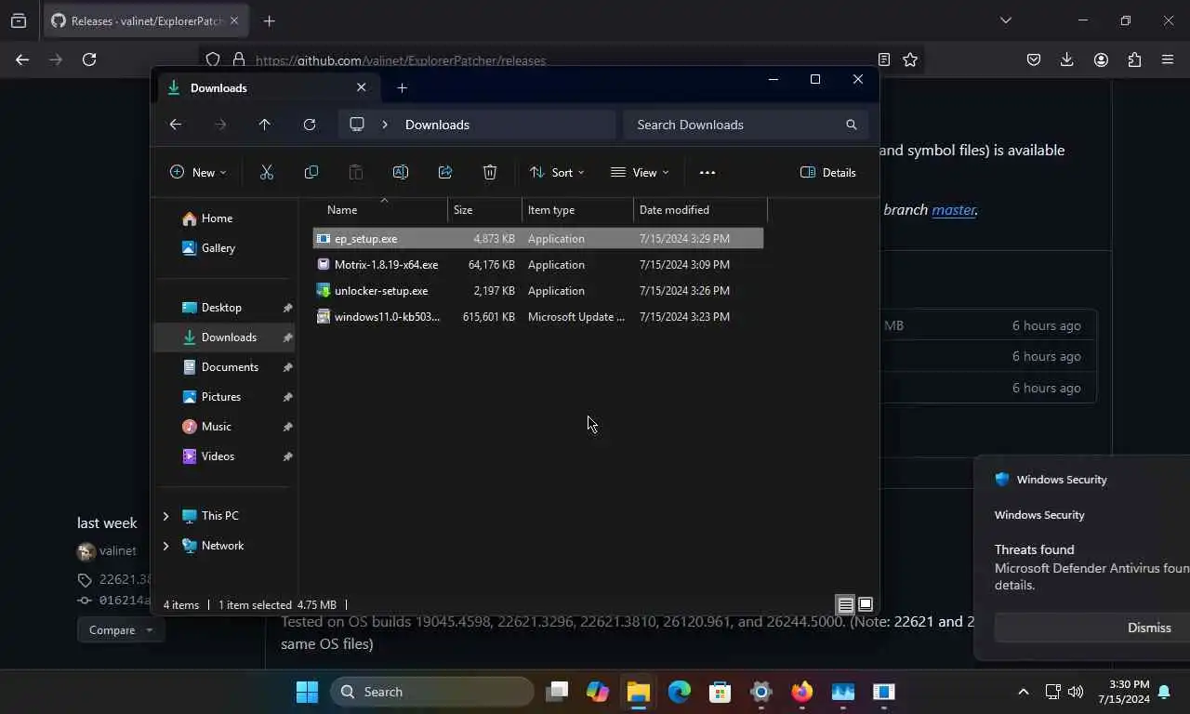
Task: Open the master branch link
Action: click(x=954, y=210)
